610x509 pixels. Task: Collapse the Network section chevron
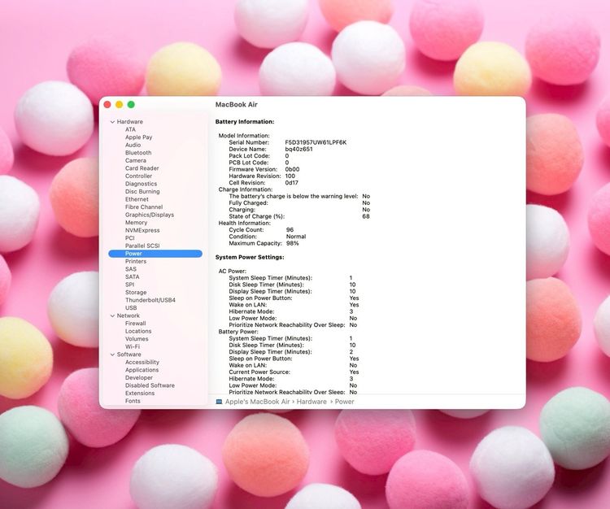(112, 315)
